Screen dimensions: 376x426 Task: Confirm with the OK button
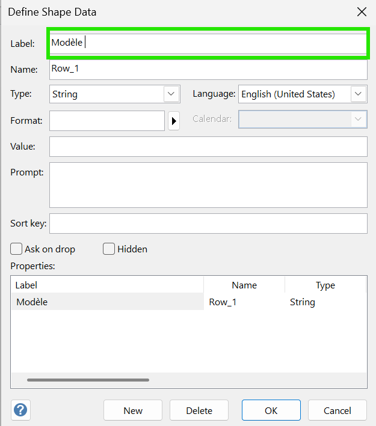tap(271, 410)
